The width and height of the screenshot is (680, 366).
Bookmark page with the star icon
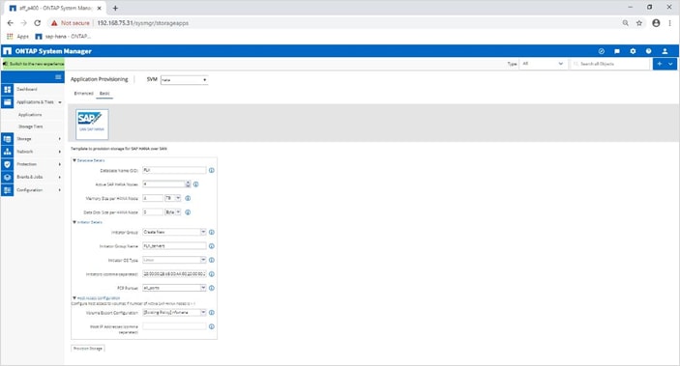pos(638,23)
